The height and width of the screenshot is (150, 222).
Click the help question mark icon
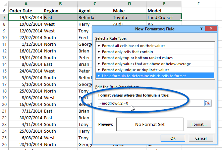[202, 28]
